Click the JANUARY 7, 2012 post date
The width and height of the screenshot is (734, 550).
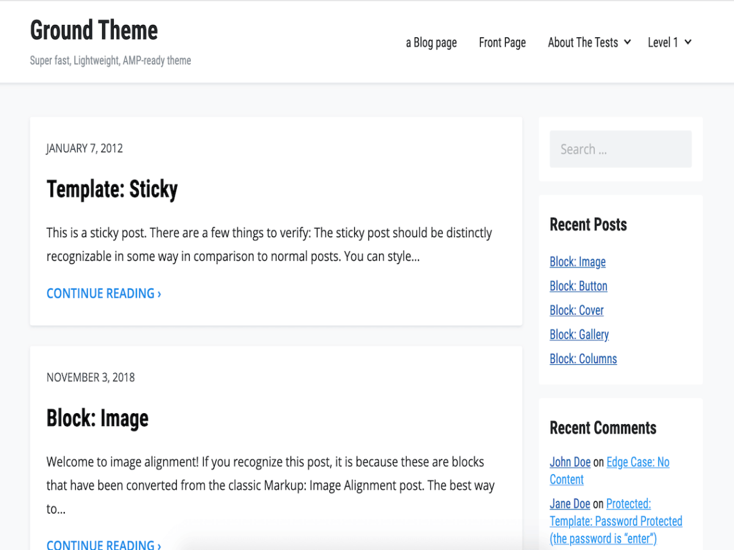pos(84,148)
